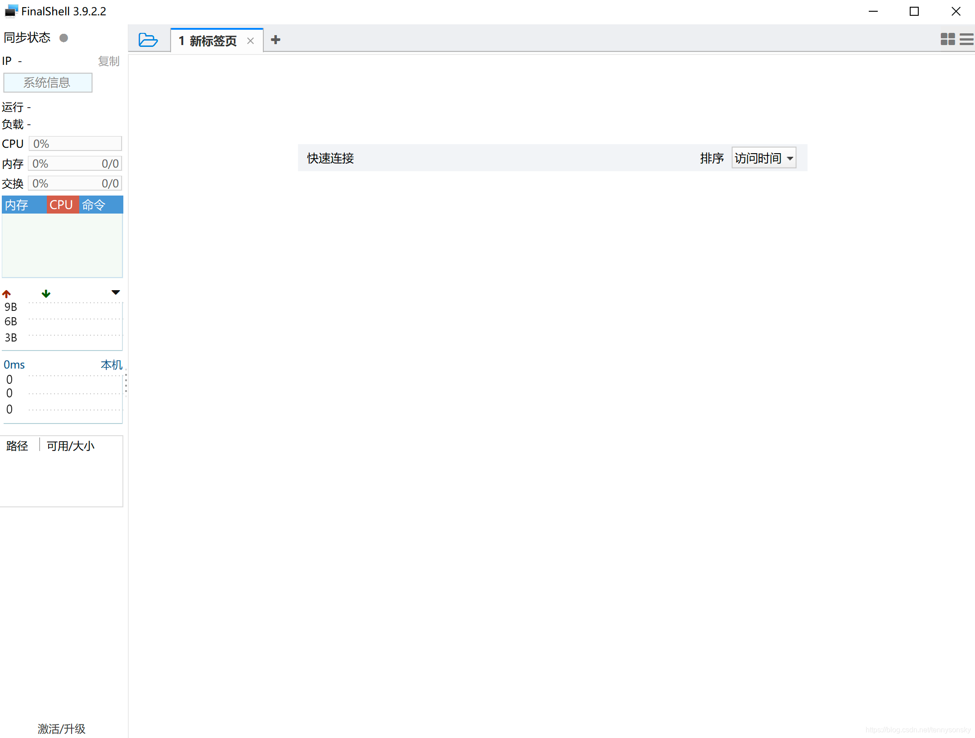Click the 激活/升级 link
This screenshot has height=738, width=975.
(x=61, y=728)
